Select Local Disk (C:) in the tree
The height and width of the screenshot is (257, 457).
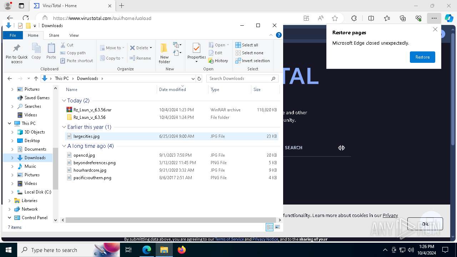pos(38,192)
